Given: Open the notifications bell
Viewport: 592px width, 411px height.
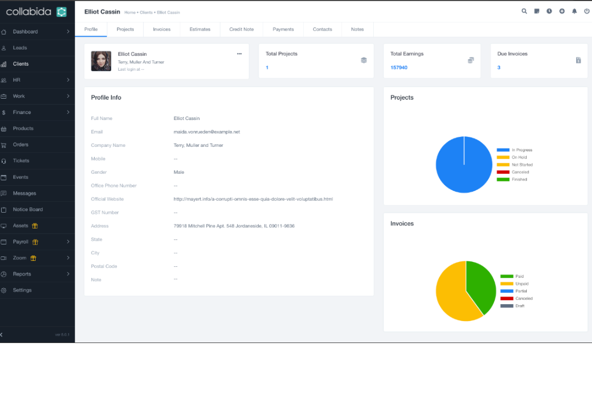Looking at the screenshot, I should point(574,11).
